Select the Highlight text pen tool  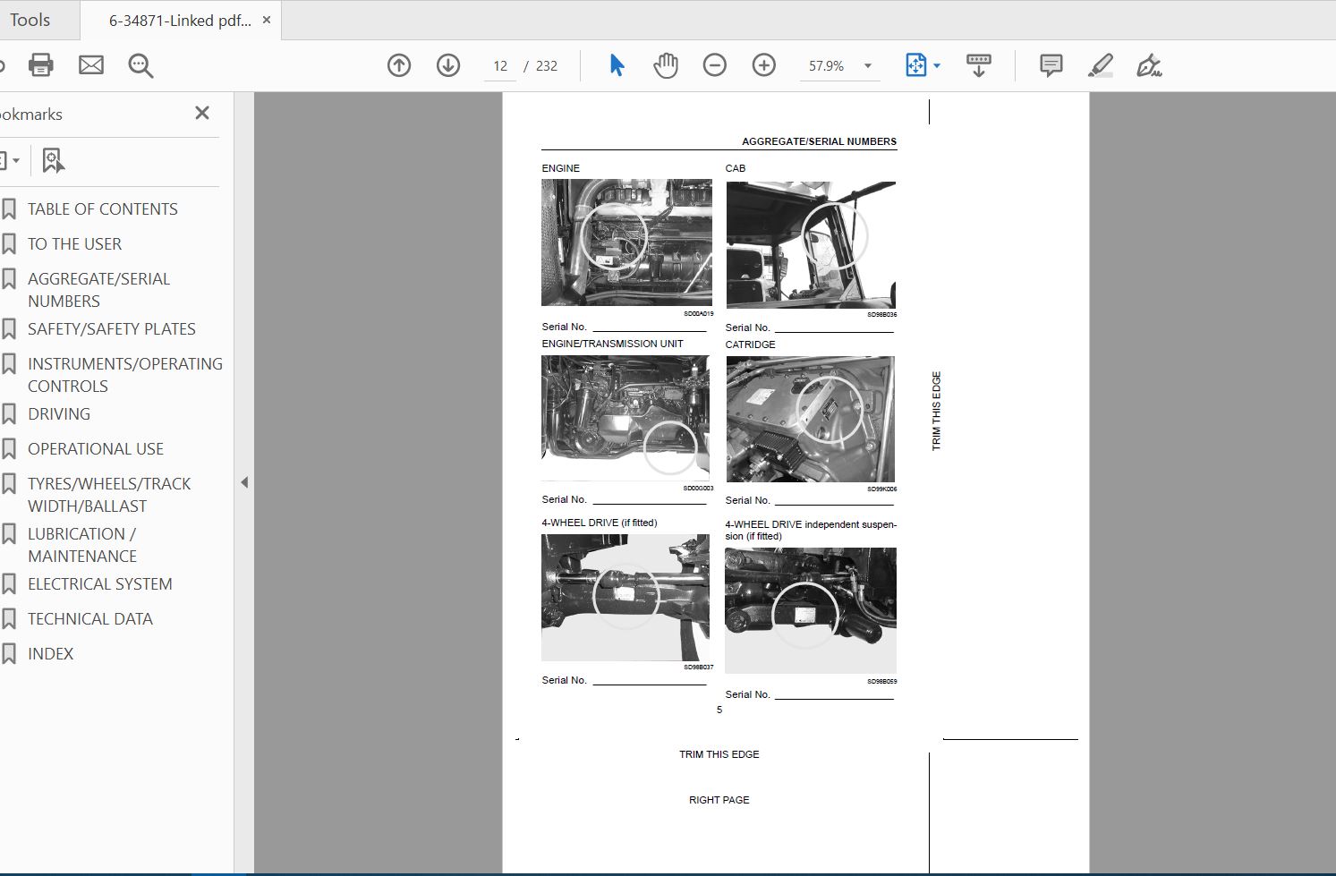click(x=1101, y=65)
